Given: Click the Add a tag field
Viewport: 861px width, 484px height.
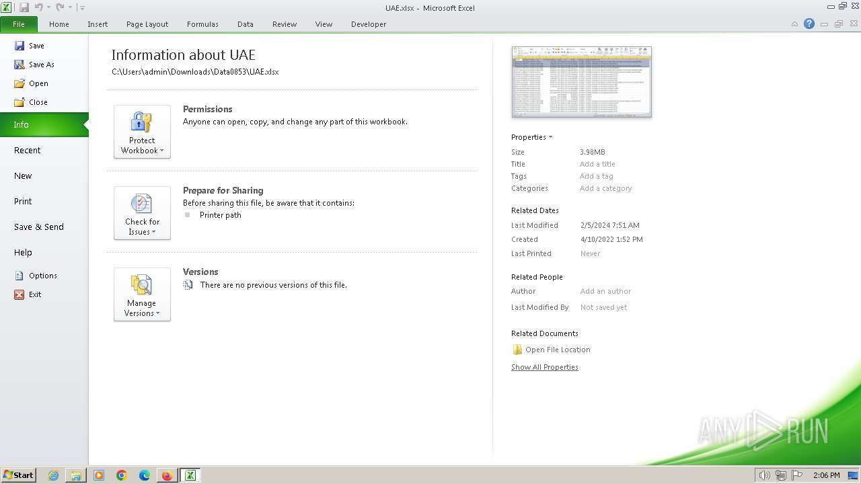Looking at the screenshot, I should tap(596, 176).
